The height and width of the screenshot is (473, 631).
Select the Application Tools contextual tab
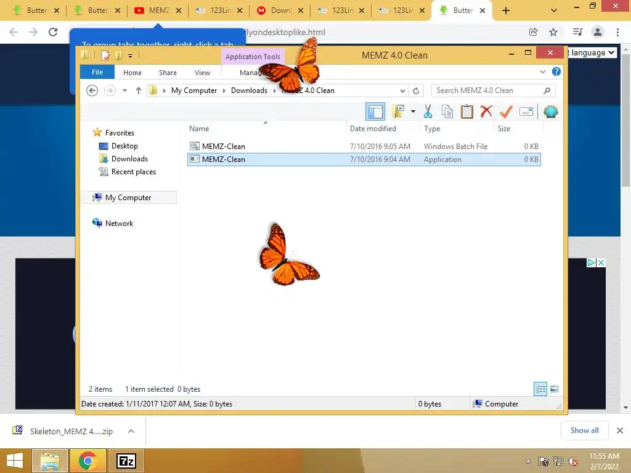pos(253,57)
